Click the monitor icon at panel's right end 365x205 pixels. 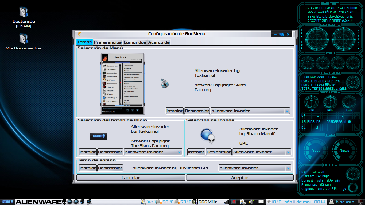[360, 202]
